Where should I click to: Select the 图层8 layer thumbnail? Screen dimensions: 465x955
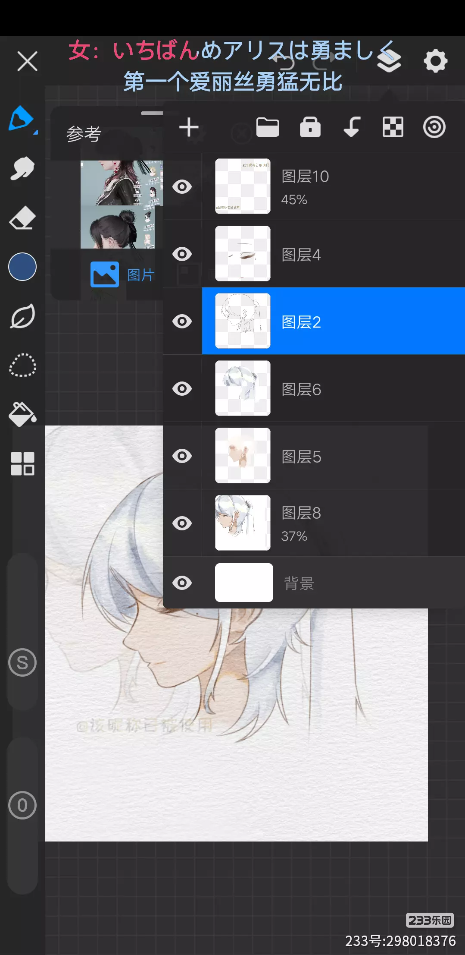243,523
